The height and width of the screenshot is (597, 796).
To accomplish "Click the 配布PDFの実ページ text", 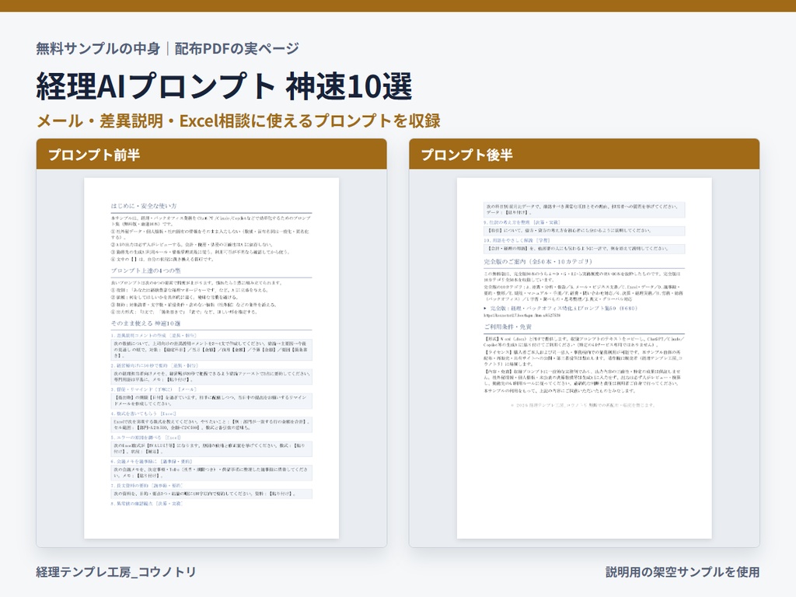I will pos(236,49).
